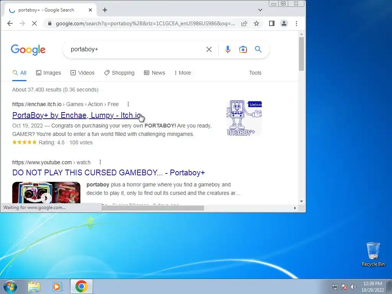Start voice search with microphone icon

[x=227, y=49]
